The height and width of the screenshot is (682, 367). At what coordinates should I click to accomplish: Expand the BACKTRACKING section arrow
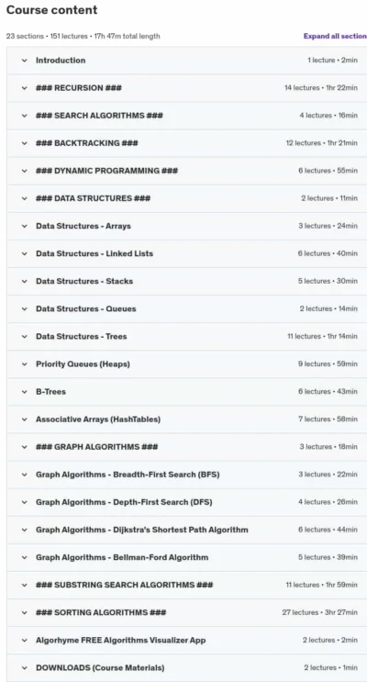(25, 143)
